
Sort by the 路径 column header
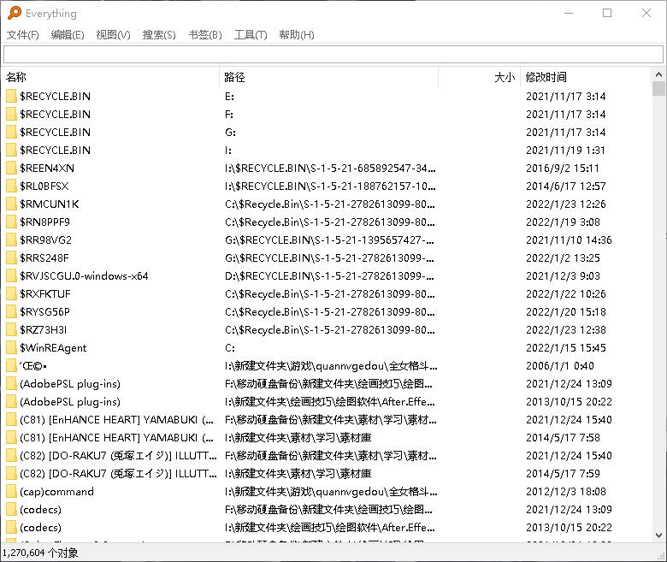click(x=329, y=77)
